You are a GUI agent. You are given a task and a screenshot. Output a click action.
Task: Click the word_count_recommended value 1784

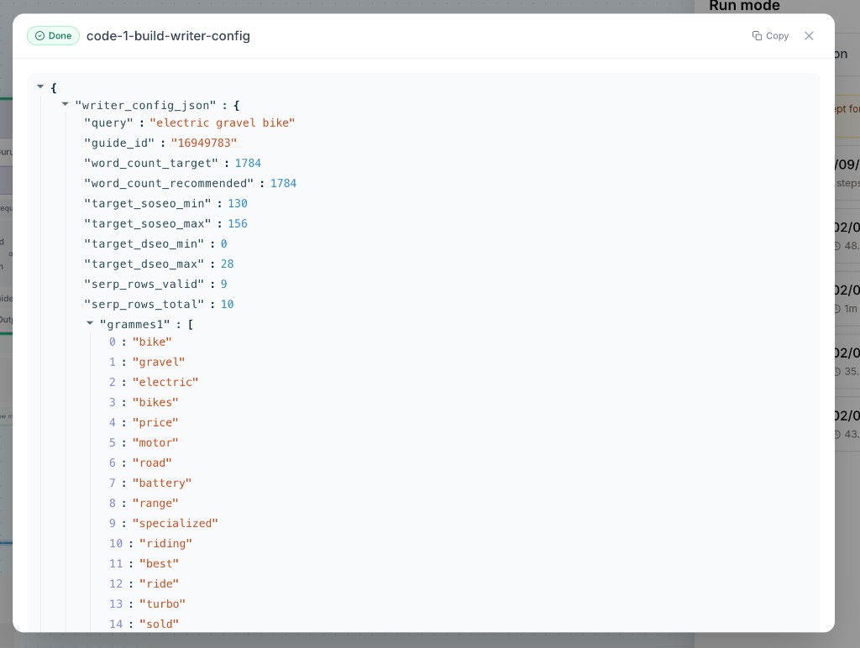click(283, 183)
